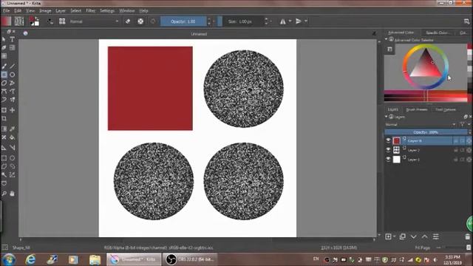
Task: Add a new paint layer
Action: [388, 236]
